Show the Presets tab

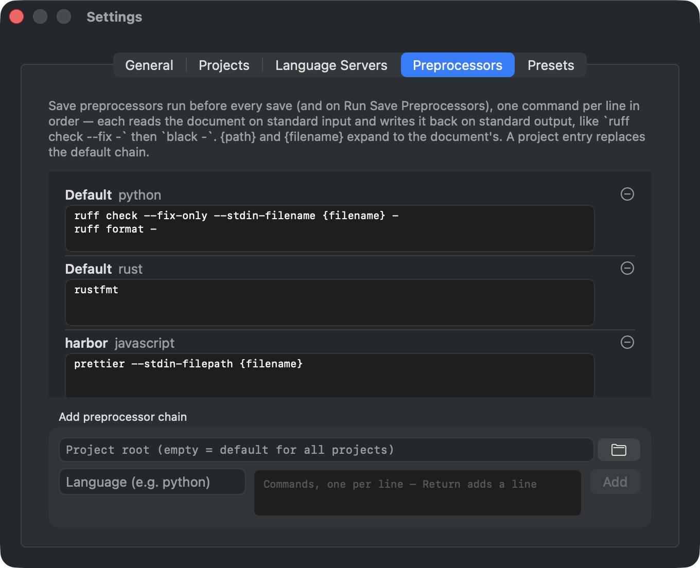pyautogui.click(x=551, y=65)
